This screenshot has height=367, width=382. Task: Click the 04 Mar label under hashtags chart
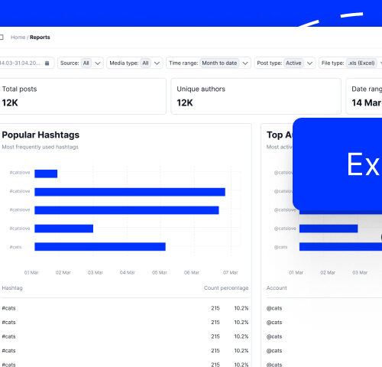pyautogui.click(x=128, y=272)
